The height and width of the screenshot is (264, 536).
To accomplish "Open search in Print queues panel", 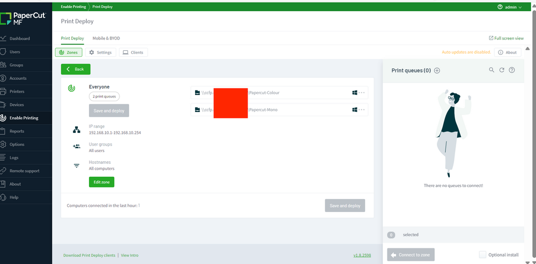I will (x=492, y=70).
